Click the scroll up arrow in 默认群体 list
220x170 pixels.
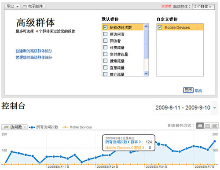[146, 26]
